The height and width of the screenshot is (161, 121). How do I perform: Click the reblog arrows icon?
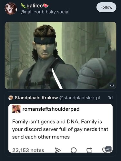(x=89, y=150)
